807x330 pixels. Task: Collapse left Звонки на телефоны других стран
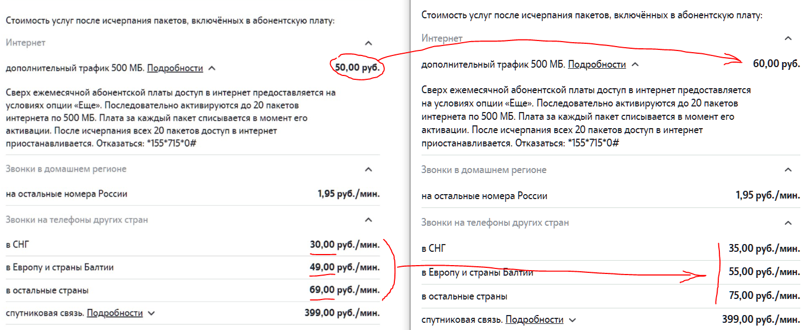pos(369,220)
